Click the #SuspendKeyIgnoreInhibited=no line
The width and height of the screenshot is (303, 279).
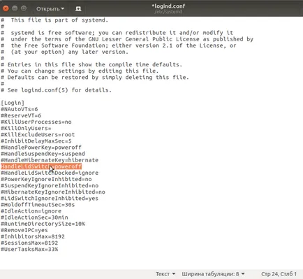point(50,185)
